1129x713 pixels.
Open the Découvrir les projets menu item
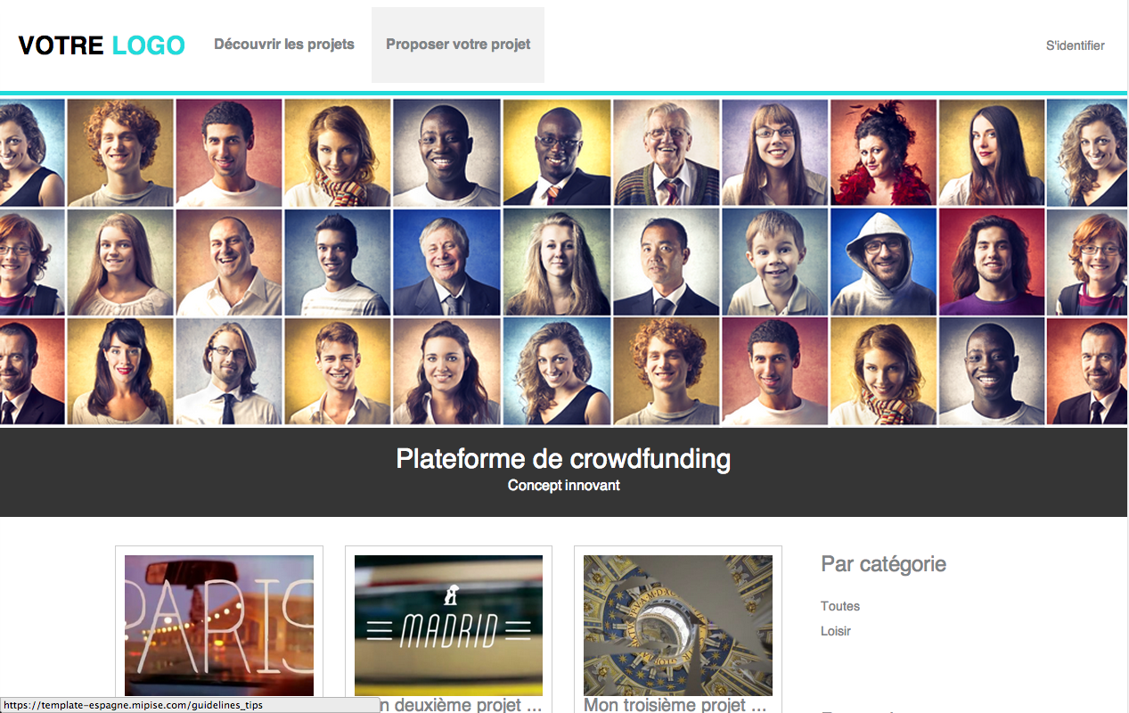pos(284,45)
